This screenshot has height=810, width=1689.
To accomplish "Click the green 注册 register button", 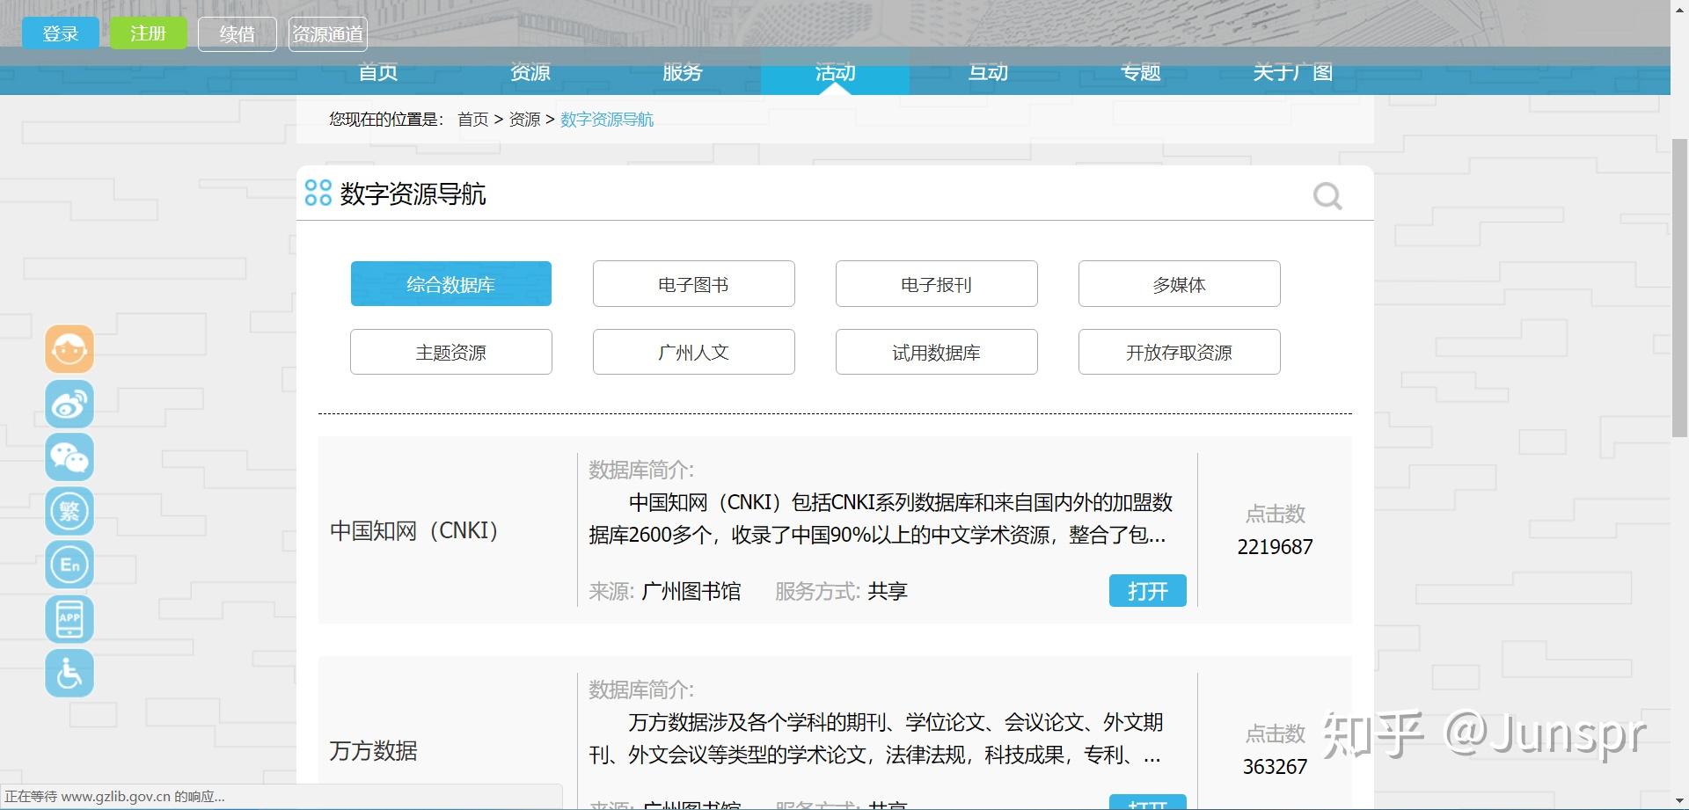I will [149, 33].
